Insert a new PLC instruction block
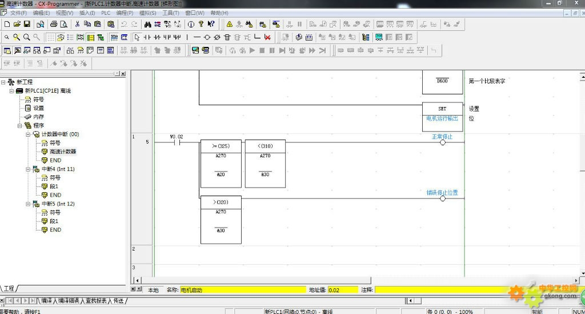The width and height of the screenshot is (585, 314). (227, 37)
